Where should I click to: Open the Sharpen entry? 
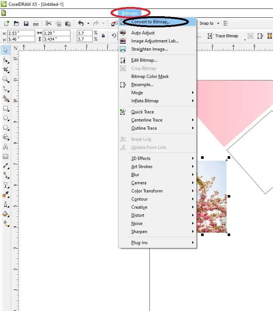pos(157,232)
